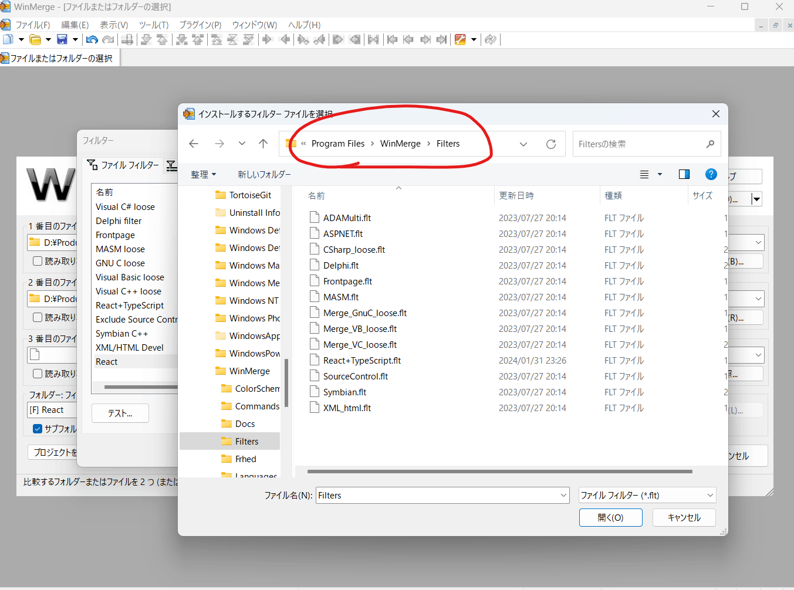Open the ファイル(F) menu
The width and height of the screenshot is (794, 590).
[32, 25]
